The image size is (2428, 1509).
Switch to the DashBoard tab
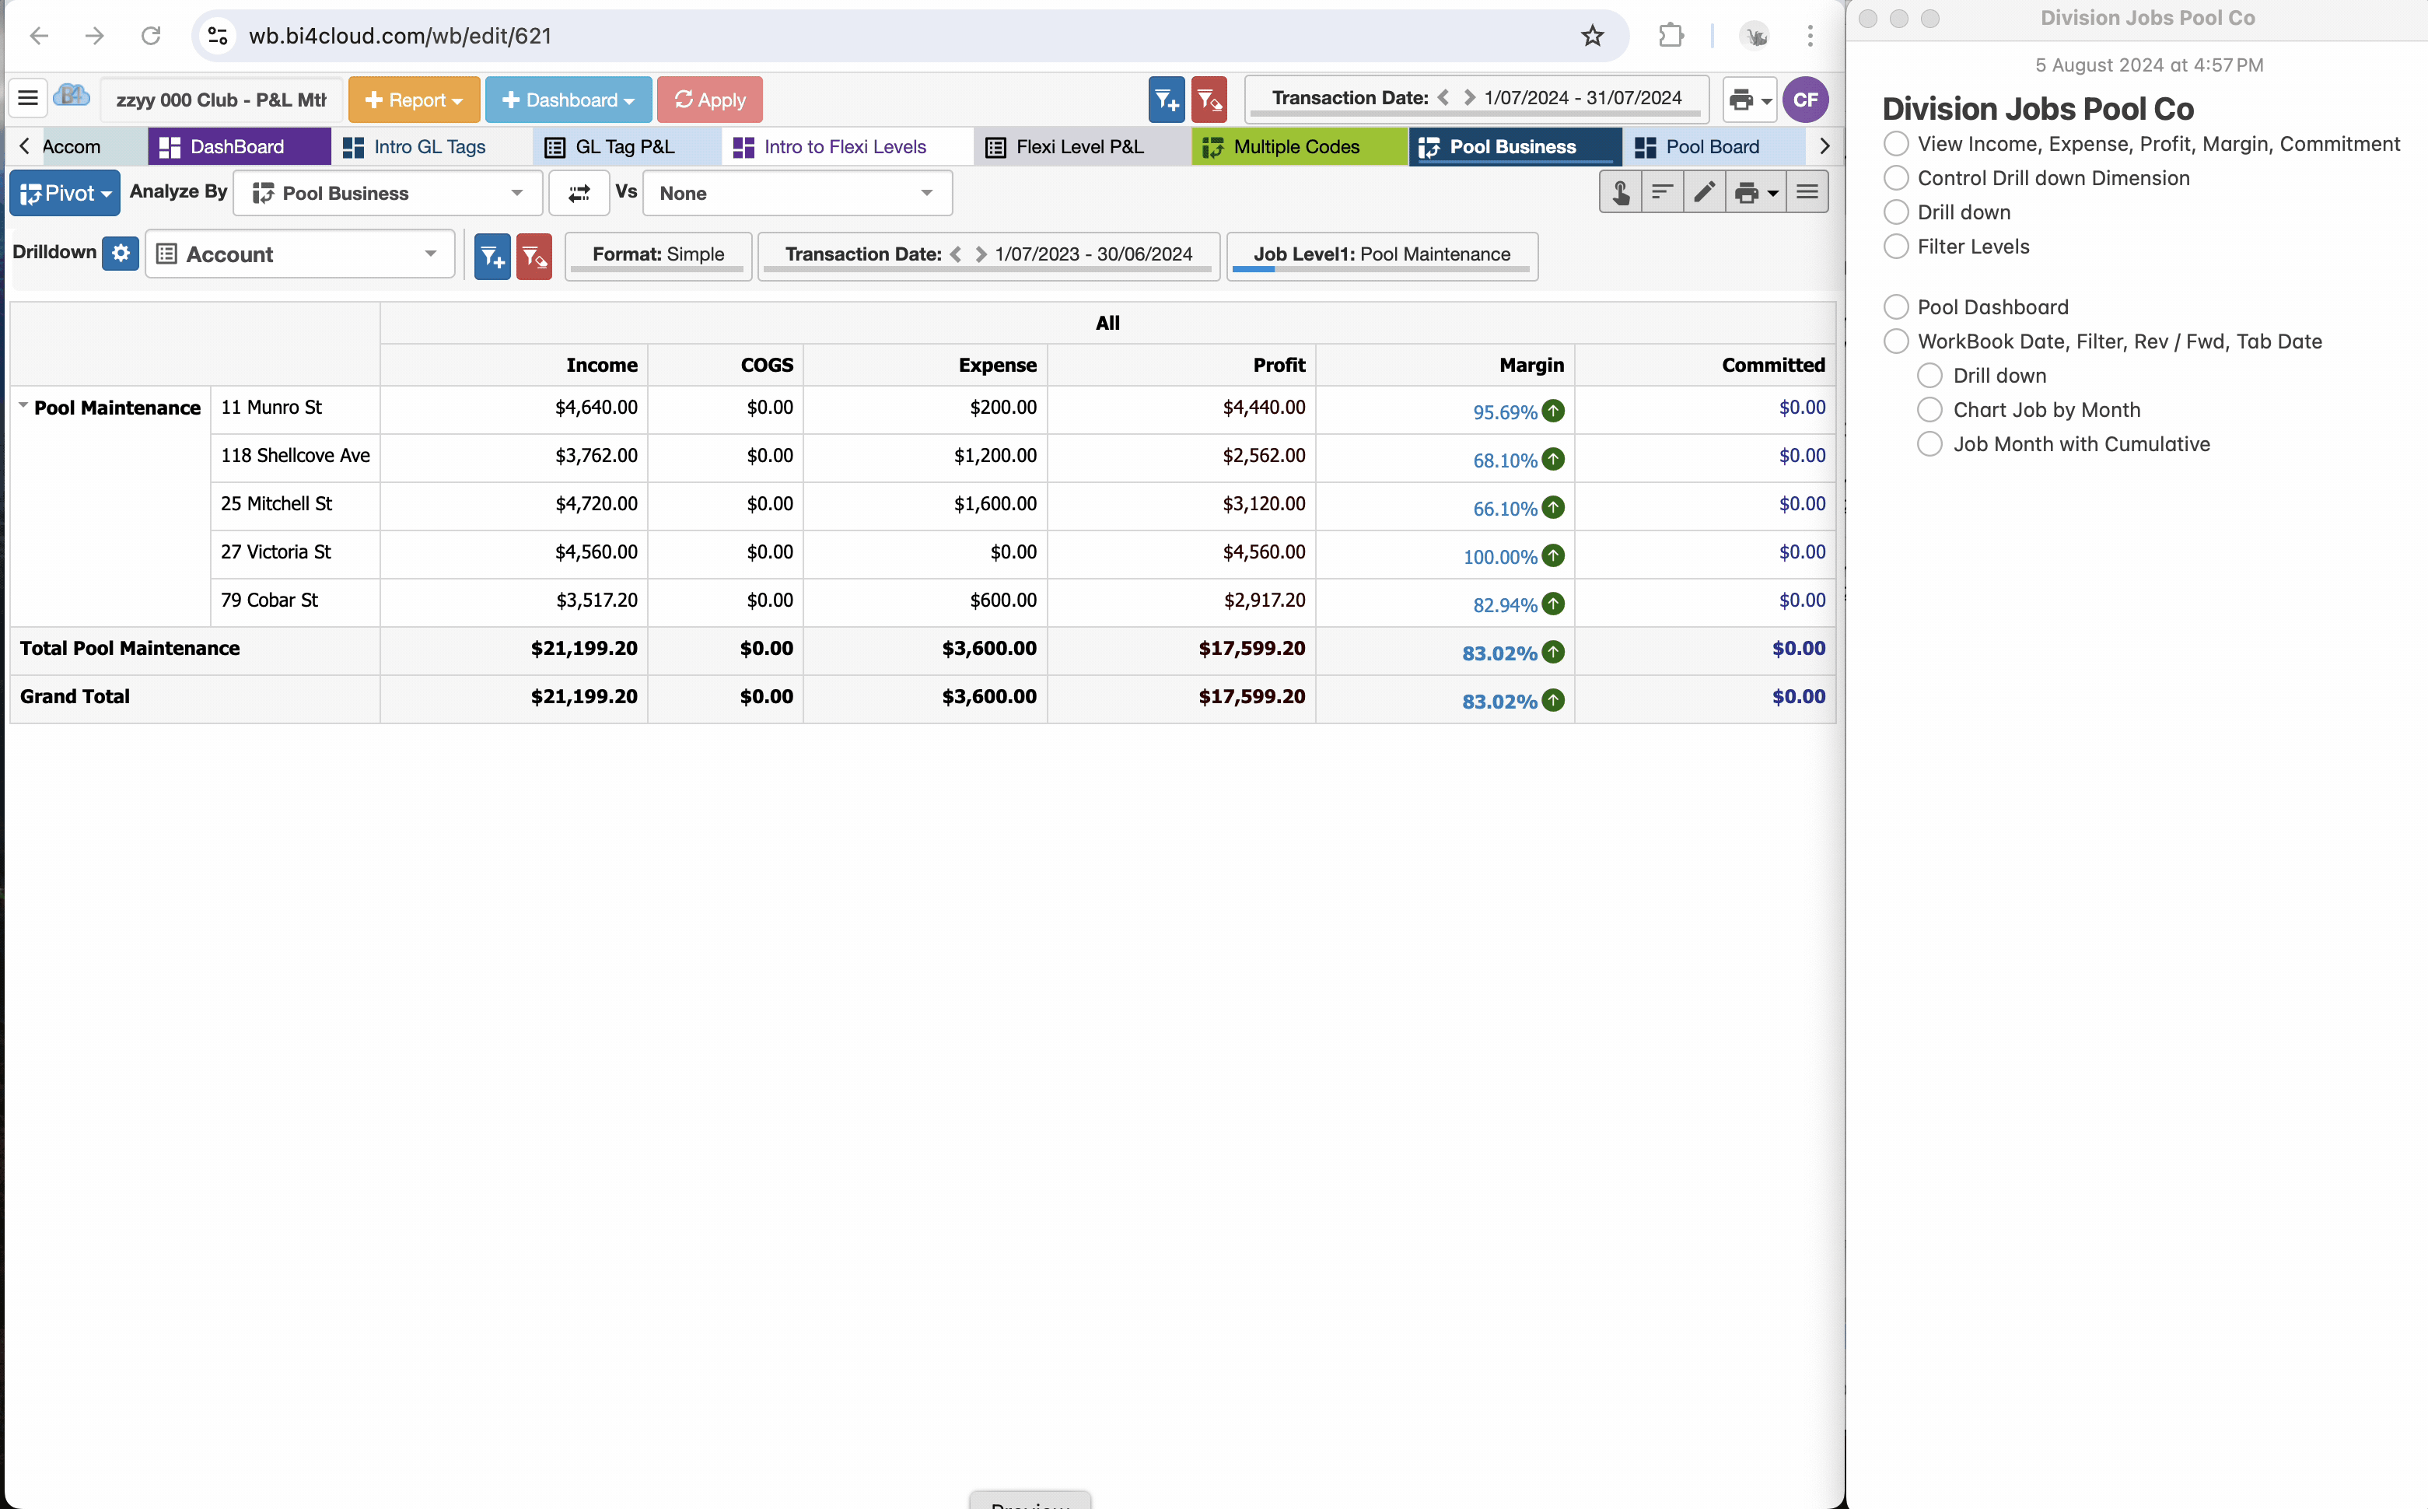[x=239, y=147]
